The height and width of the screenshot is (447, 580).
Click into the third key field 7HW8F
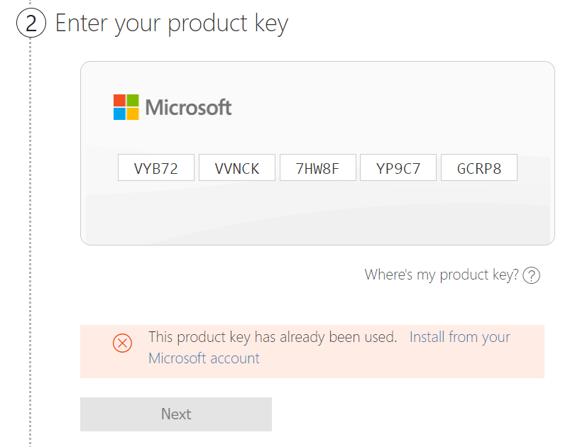318,169
